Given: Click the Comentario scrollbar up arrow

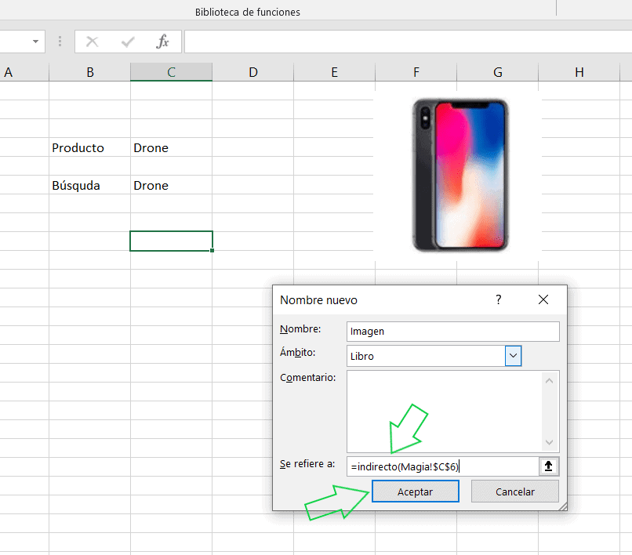Looking at the screenshot, I should (549, 380).
